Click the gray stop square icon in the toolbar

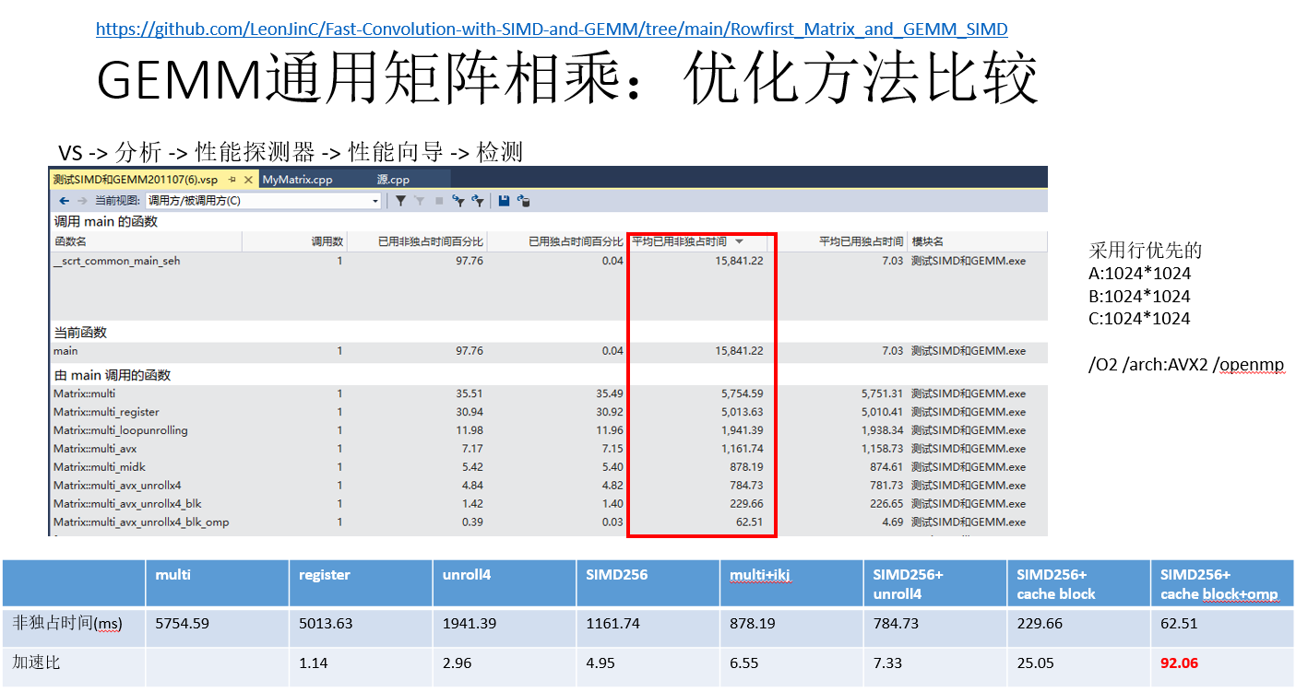pos(439,201)
